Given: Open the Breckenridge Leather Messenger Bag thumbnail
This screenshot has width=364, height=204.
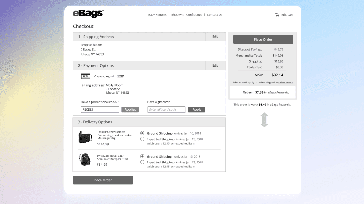Looking at the screenshot, I should point(85,137).
